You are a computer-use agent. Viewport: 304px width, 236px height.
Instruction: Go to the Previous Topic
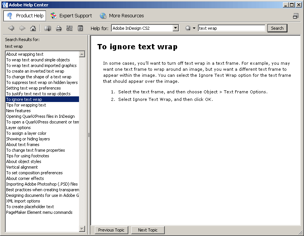click(111, 230)
